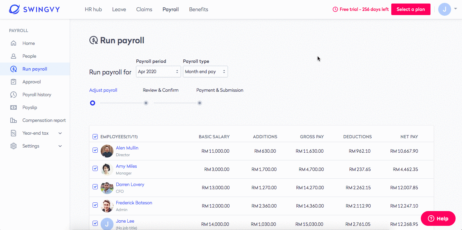The width and height of the screenshot is (462, 230).
Task: Click the Review & Confirm progress marker
Action: tap(146, 103)
